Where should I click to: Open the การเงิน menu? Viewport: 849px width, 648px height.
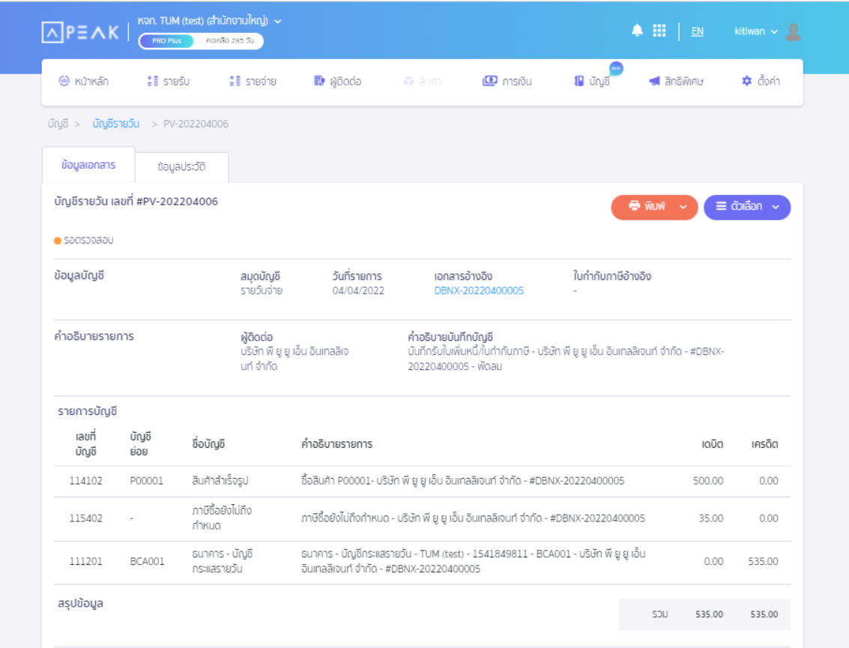point(507,81)
